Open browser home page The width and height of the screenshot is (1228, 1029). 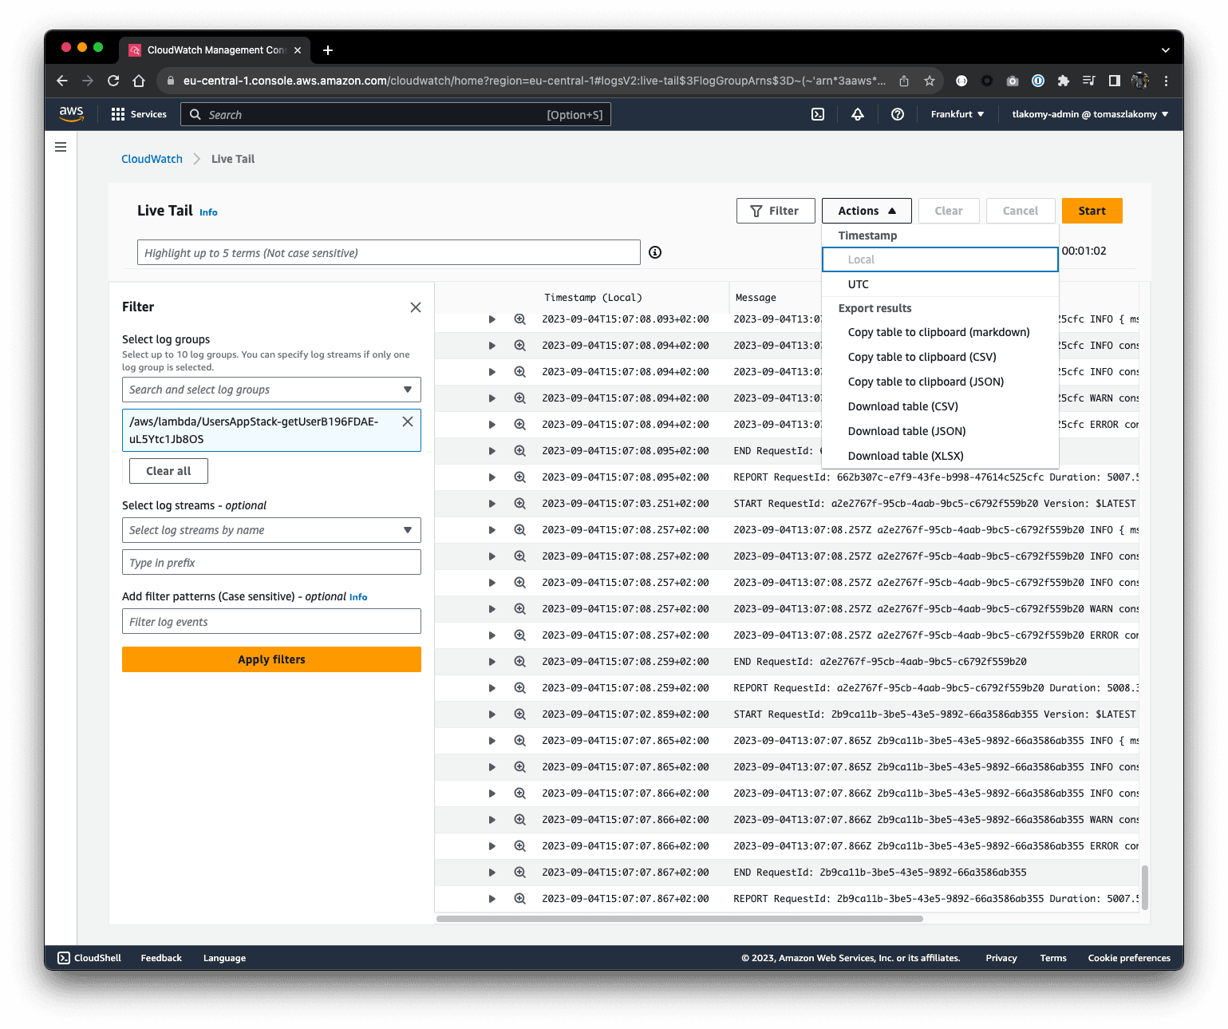[x=139, y=81]
